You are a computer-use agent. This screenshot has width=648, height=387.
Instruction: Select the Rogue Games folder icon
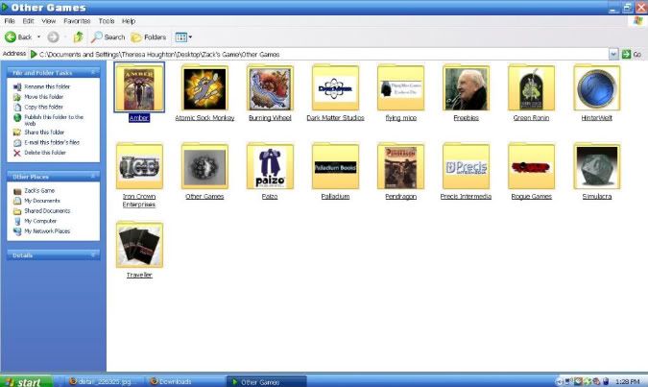(x=531, y=166)
